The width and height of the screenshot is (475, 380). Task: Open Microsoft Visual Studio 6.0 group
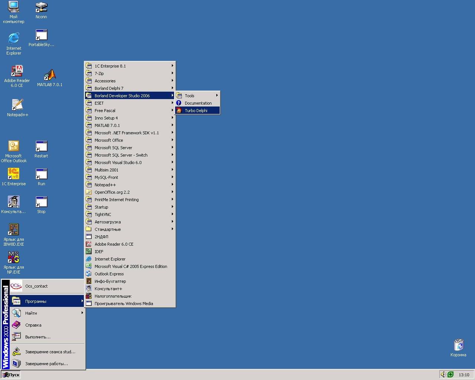(x=130, y=163)
